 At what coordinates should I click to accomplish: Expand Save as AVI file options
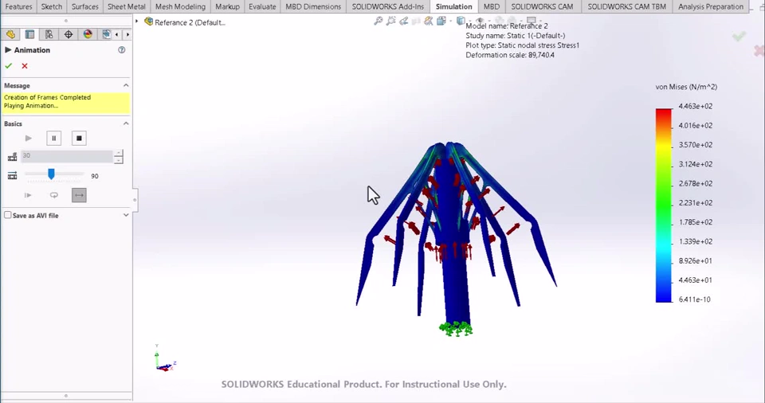tap(126, 215)
